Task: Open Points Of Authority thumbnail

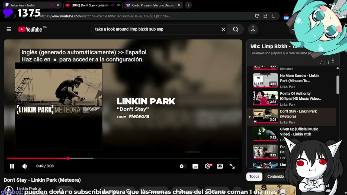Action: (265, 98)
